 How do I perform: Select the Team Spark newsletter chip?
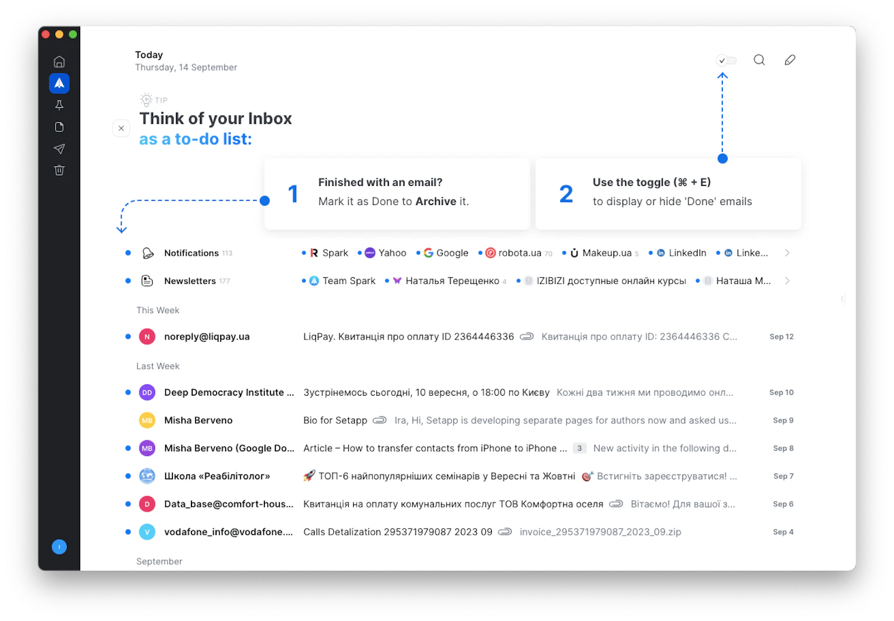point(342,281)
